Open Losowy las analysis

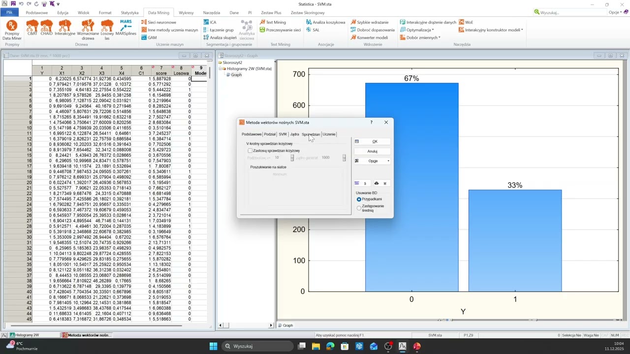coord(107,30)
